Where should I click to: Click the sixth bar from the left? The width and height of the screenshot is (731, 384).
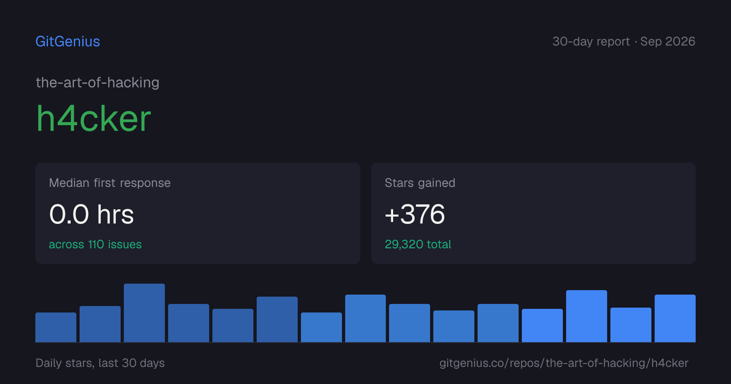coord(277,319)
